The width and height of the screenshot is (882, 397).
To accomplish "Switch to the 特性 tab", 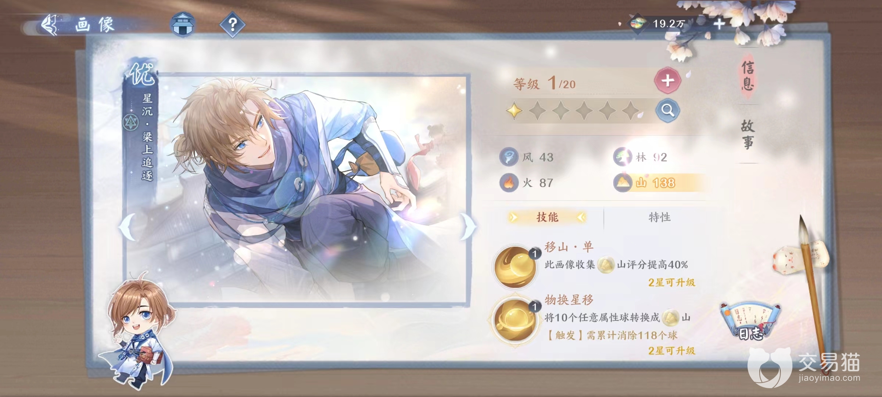I will coord(659,217).
